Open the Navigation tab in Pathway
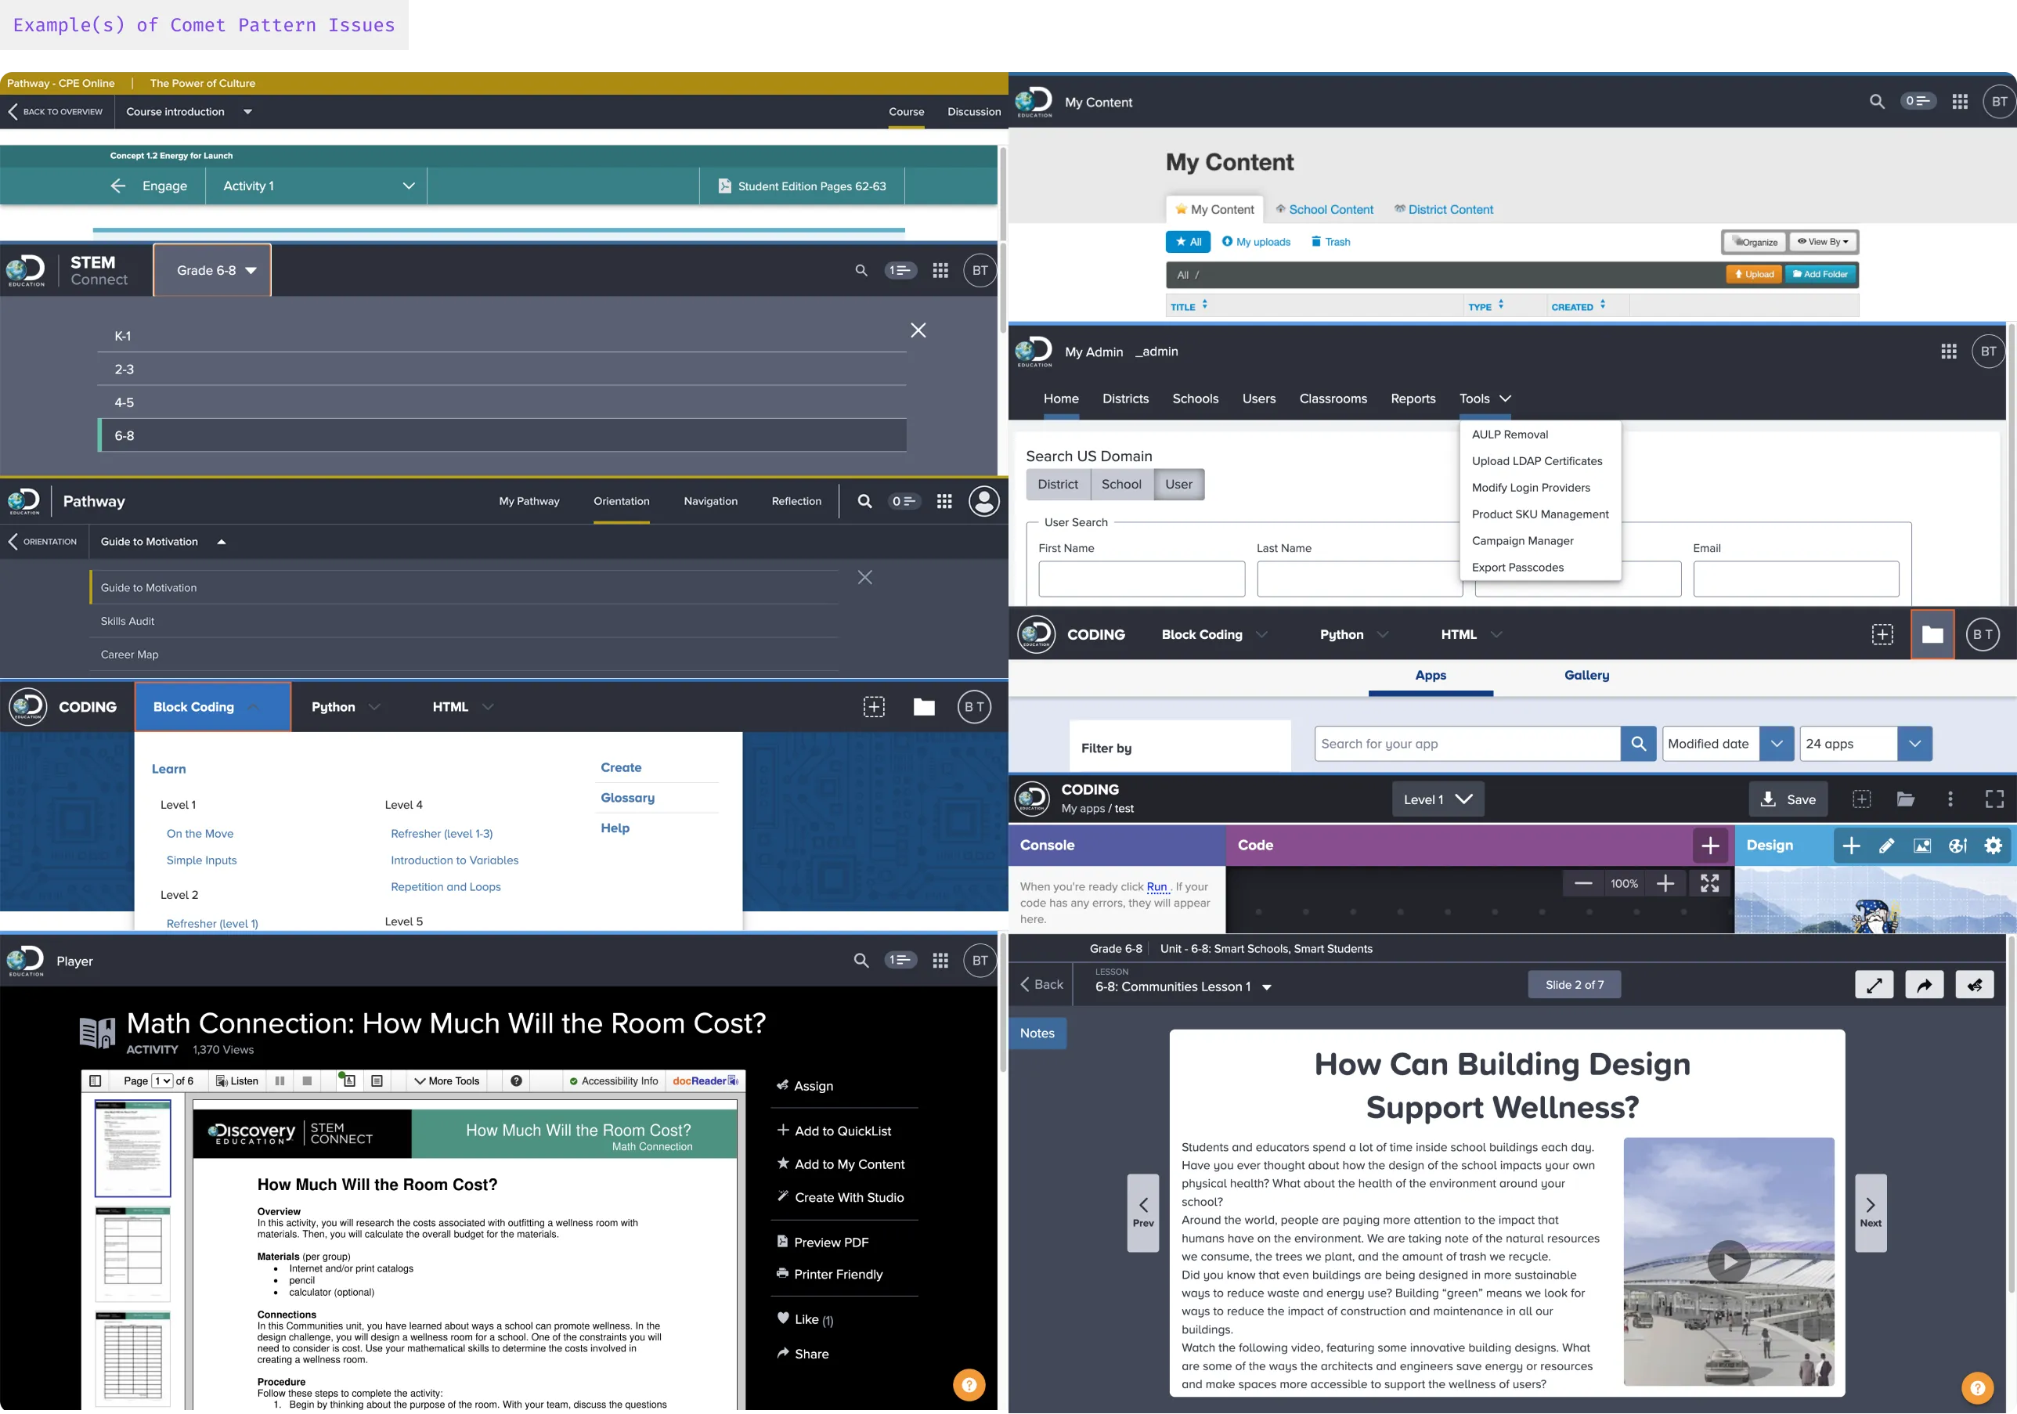2017x1414 pixels. pyautogui.click(x=710, y=502)
